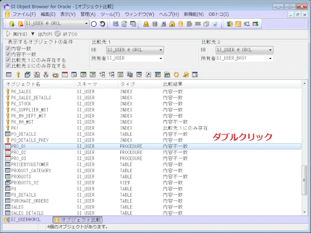Viewport: 311px width, 233px height.
Task: Toggle the coffee cup Java source filter icon
Action: click(x=46, y=74)
